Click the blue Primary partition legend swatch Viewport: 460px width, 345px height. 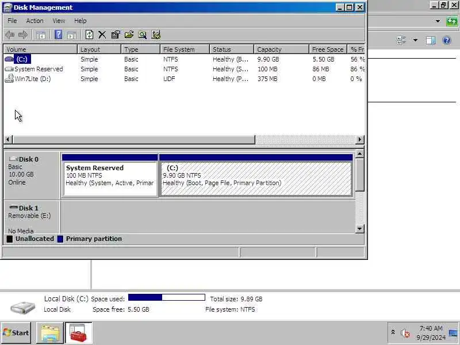[60, 239]
